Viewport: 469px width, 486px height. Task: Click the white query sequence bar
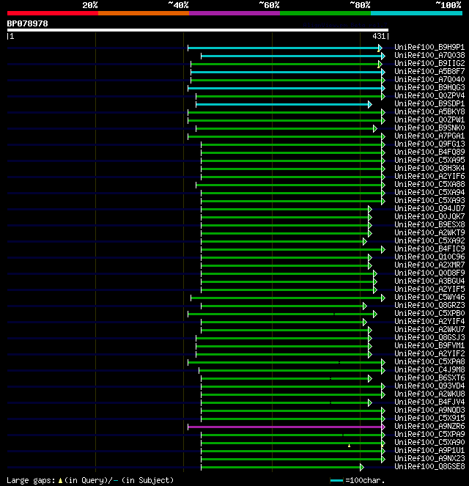point(198,30)
